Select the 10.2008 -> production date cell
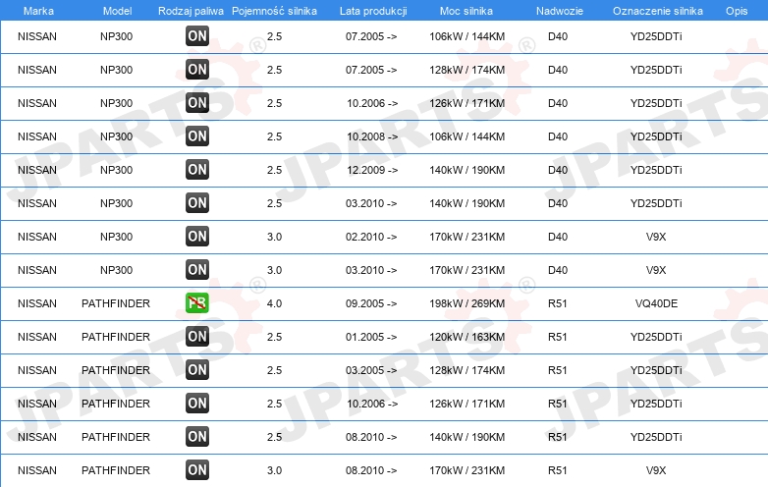The width and height of the screenshot is (768, 487). point(372,136)
